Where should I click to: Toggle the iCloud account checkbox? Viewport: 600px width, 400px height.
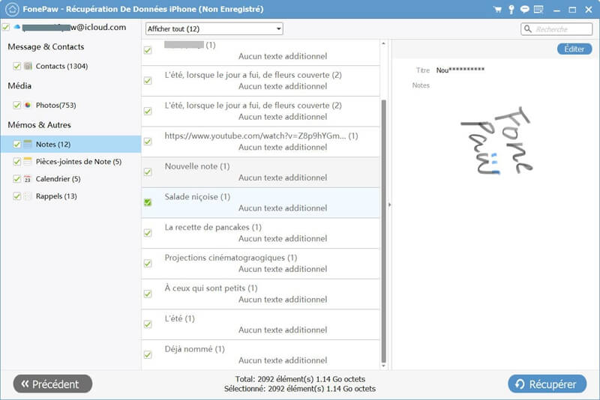(6, 27)
